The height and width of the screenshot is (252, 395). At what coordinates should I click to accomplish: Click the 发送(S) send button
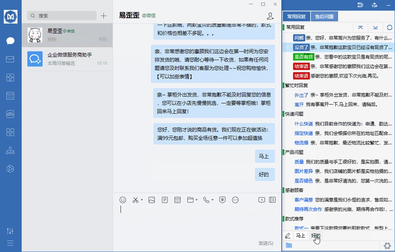(x=266, y=243)
